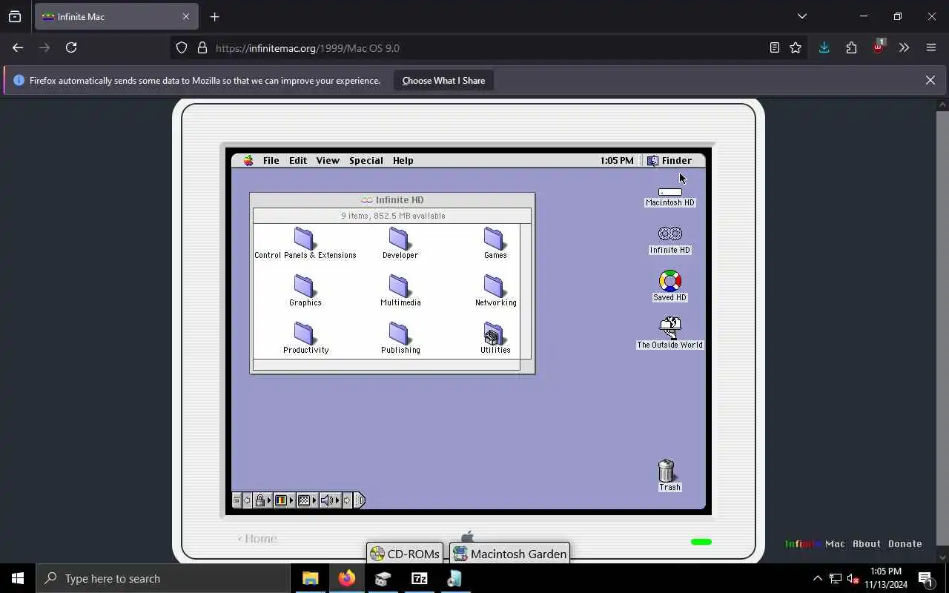Click the 1:05 PM menu bar clock
Image resolution: width=949 pixels, height=593 pixels.
pos(617,160)
